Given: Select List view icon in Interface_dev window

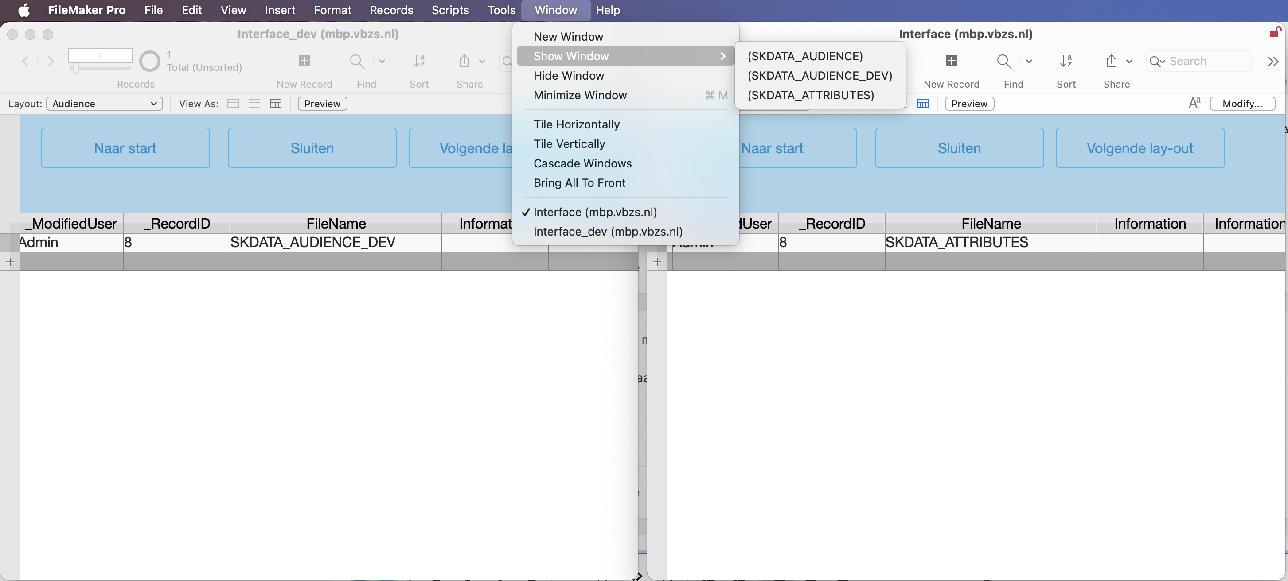Looking at the screenshot, I should point(254,104).
